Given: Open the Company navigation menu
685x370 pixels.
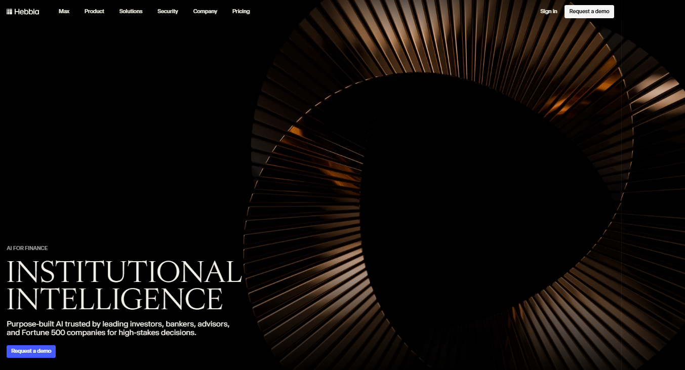Looking at the screenshot, I should coord(205,11).
